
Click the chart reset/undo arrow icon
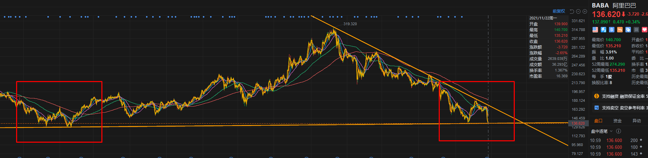[x=572, y=11]
